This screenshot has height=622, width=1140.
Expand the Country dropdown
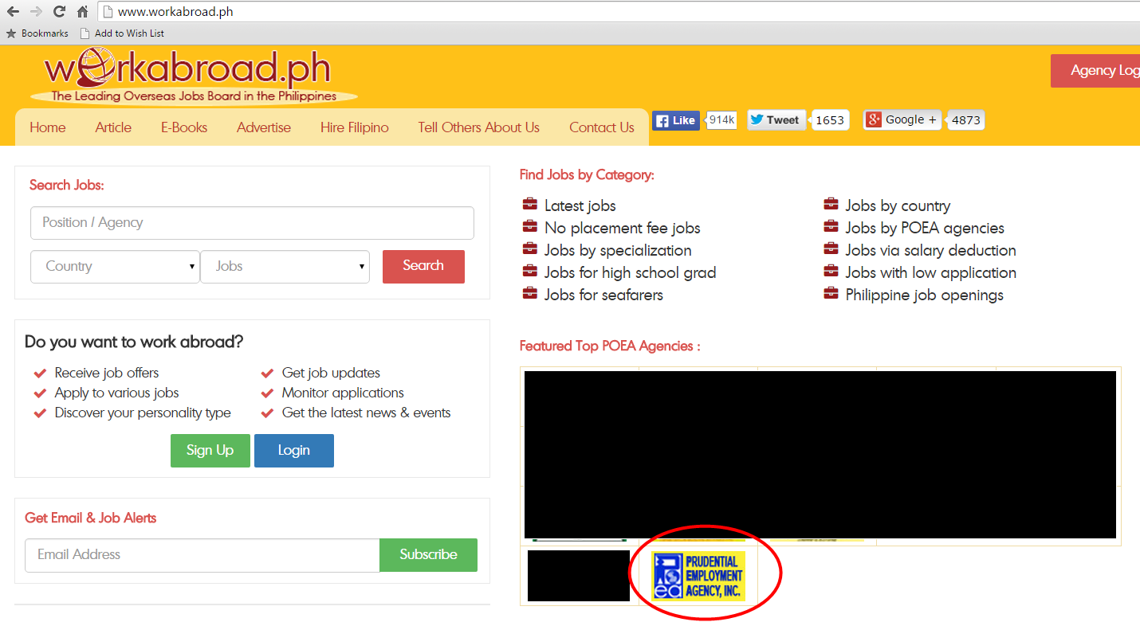[115, 267]
